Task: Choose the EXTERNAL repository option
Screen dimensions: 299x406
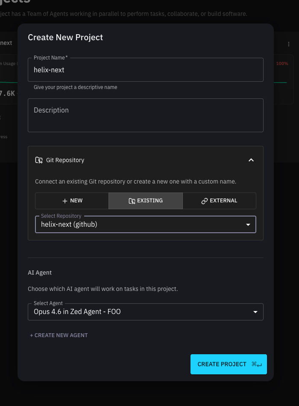Action: (x=219, y=201)
